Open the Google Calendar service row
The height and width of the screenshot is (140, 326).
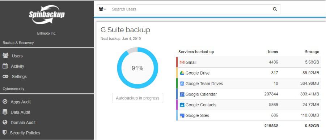249,94
